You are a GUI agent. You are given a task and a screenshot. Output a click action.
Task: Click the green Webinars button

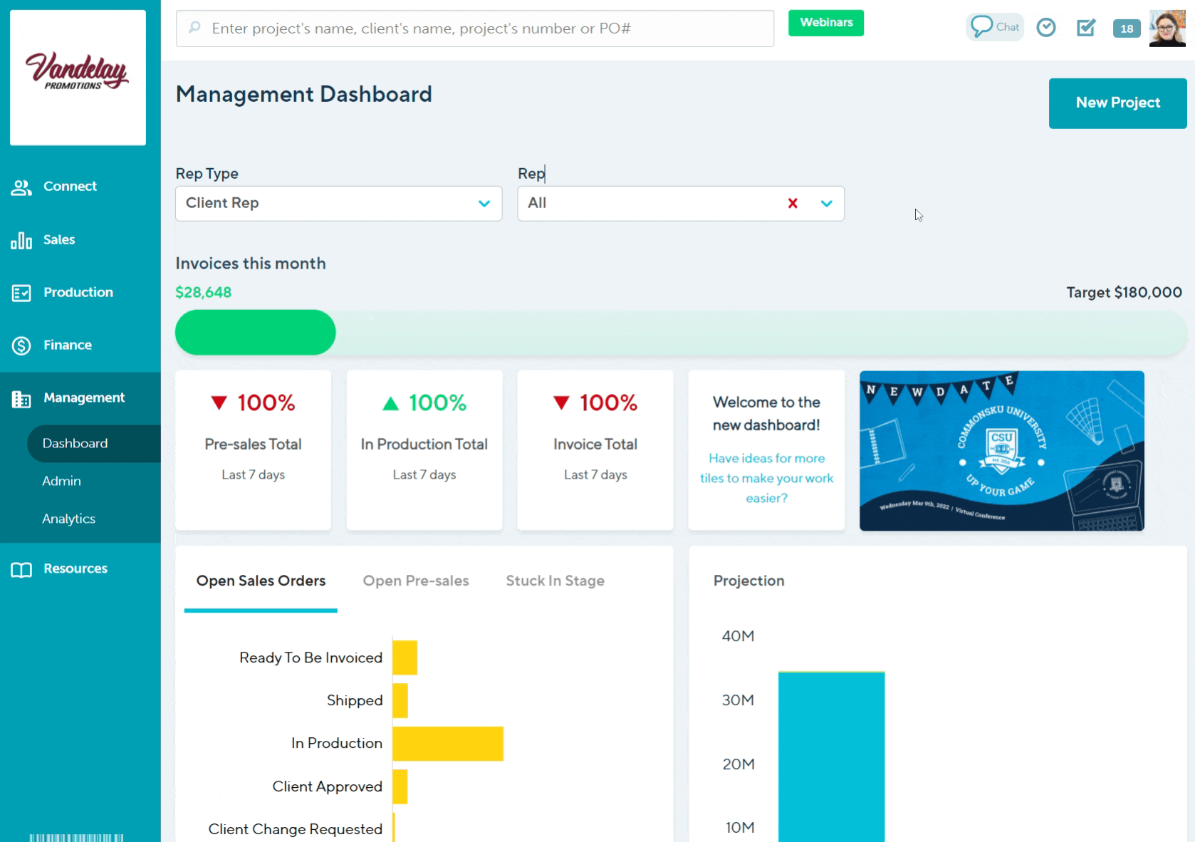826,23
